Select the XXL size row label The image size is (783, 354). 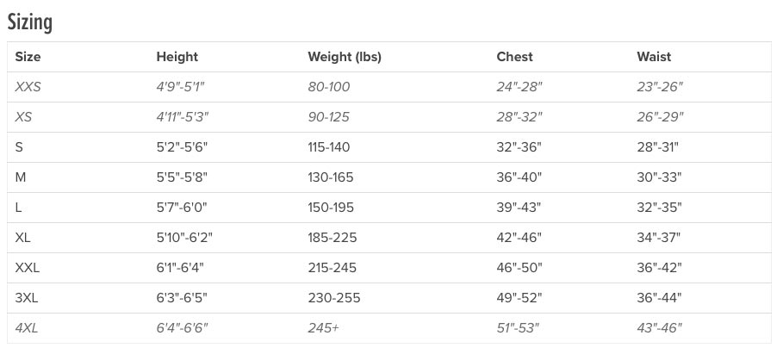[27, 268]
